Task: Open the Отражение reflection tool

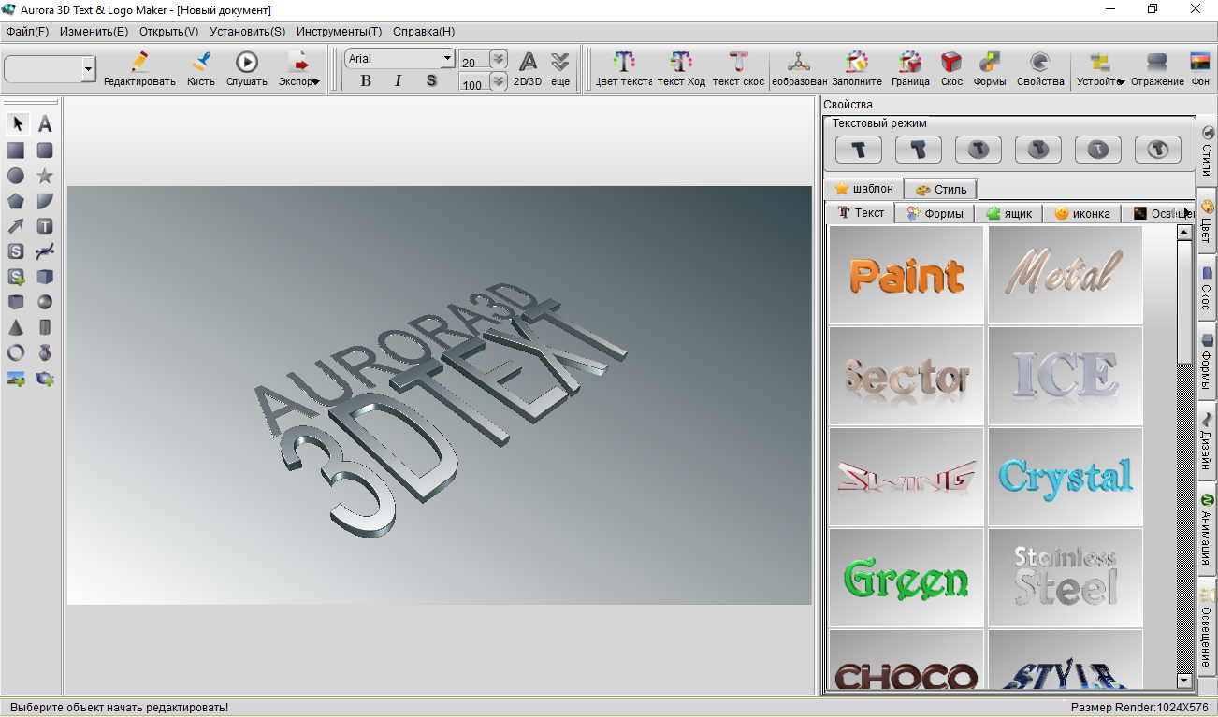Action: pyautogui.click(x=1156, y=69)
